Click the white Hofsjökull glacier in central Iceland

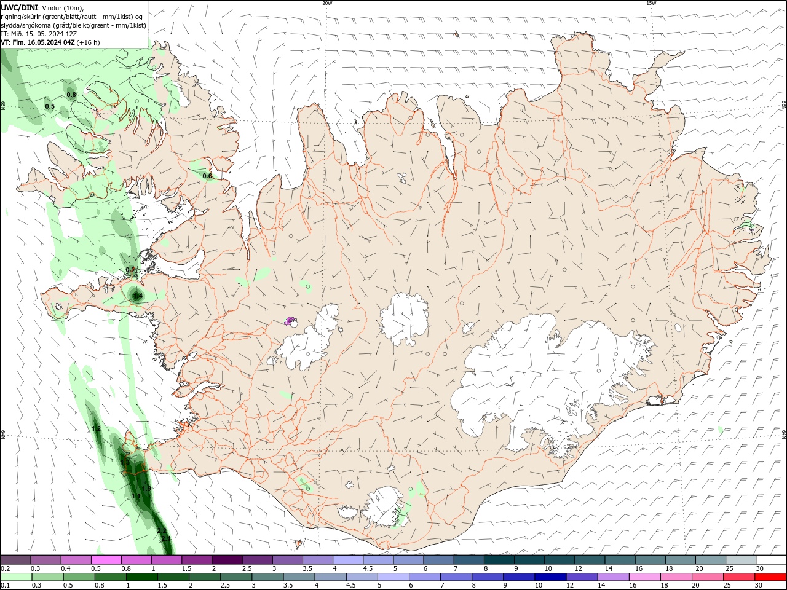(x=404, y=318)
